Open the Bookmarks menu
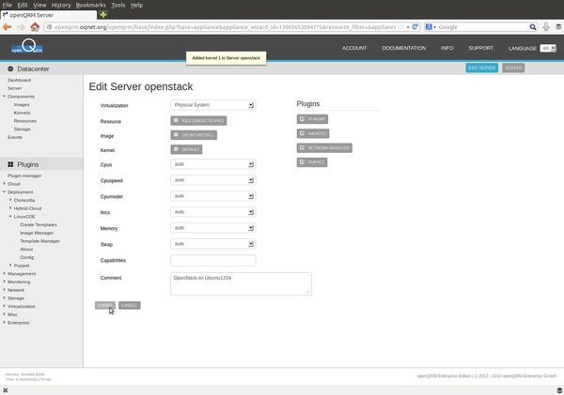 [90, 5]
